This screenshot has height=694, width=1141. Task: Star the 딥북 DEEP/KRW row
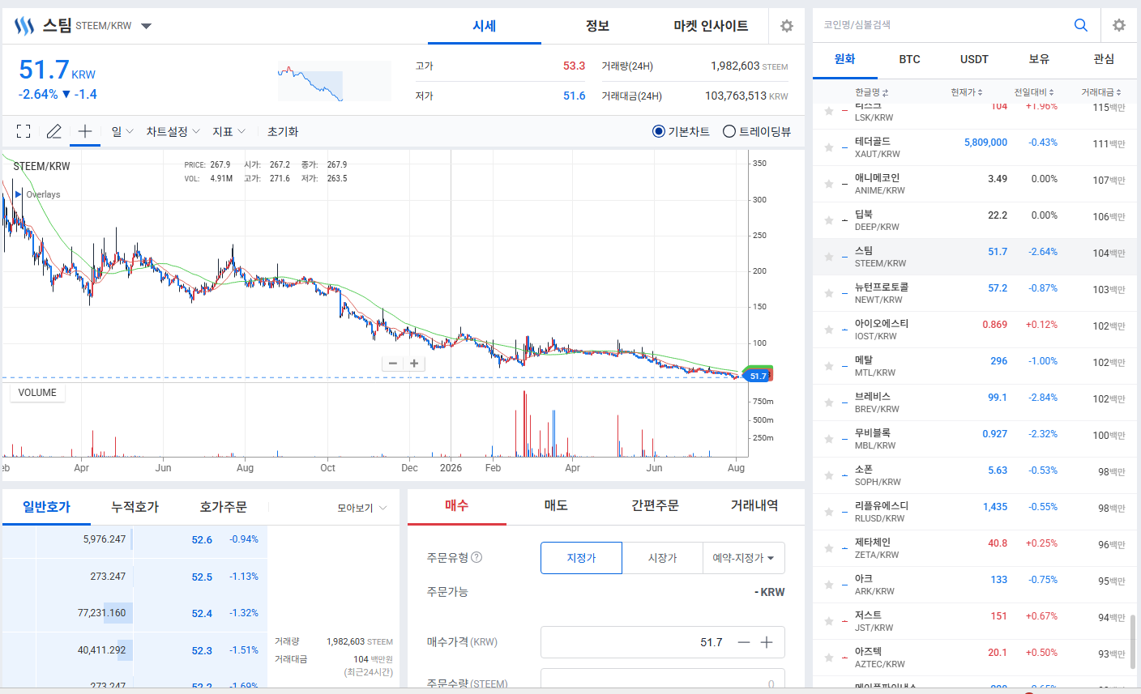pos(829,220)
